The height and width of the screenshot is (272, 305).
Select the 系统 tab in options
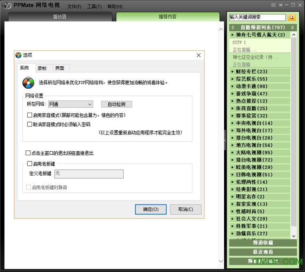[26, 68]
